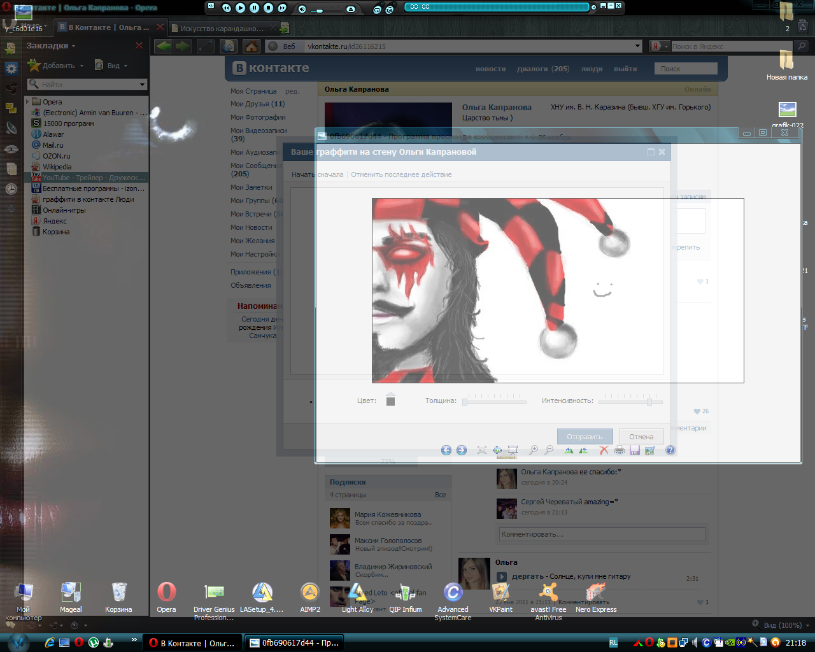Go forward with Opera's green forward arrow
This screenshot has width=815, height=652.
tap(183, 46)
